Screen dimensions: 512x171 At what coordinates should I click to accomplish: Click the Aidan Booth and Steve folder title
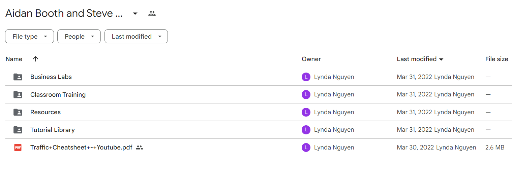[64, 13]
